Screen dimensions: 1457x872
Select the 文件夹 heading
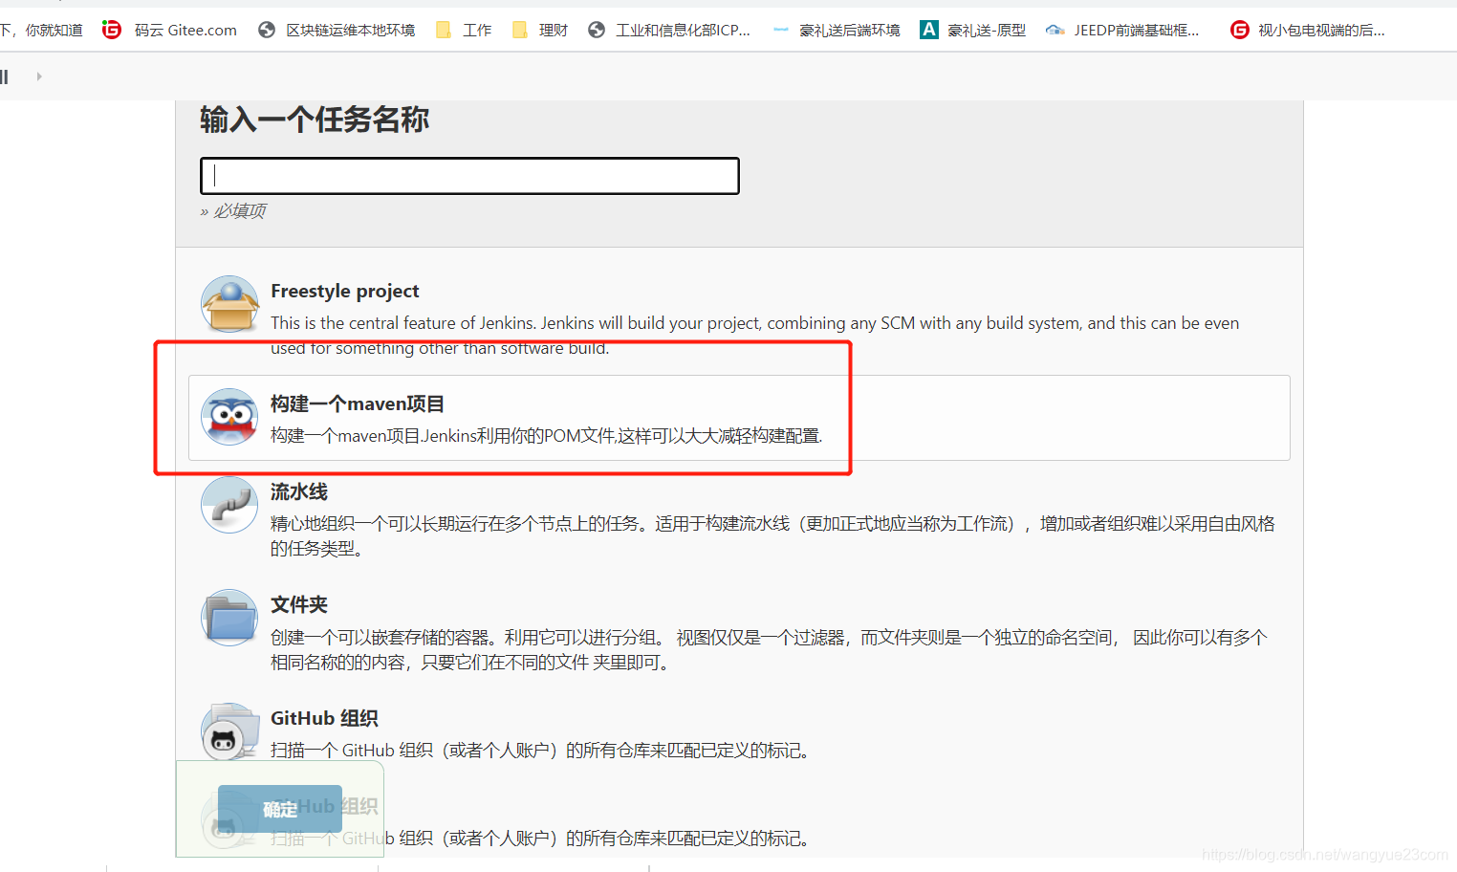click(299, 604)
